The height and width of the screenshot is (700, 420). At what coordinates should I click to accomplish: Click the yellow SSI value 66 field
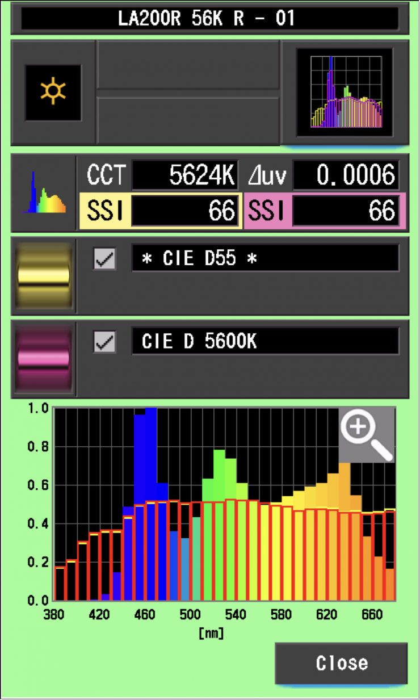click(185, 211)
